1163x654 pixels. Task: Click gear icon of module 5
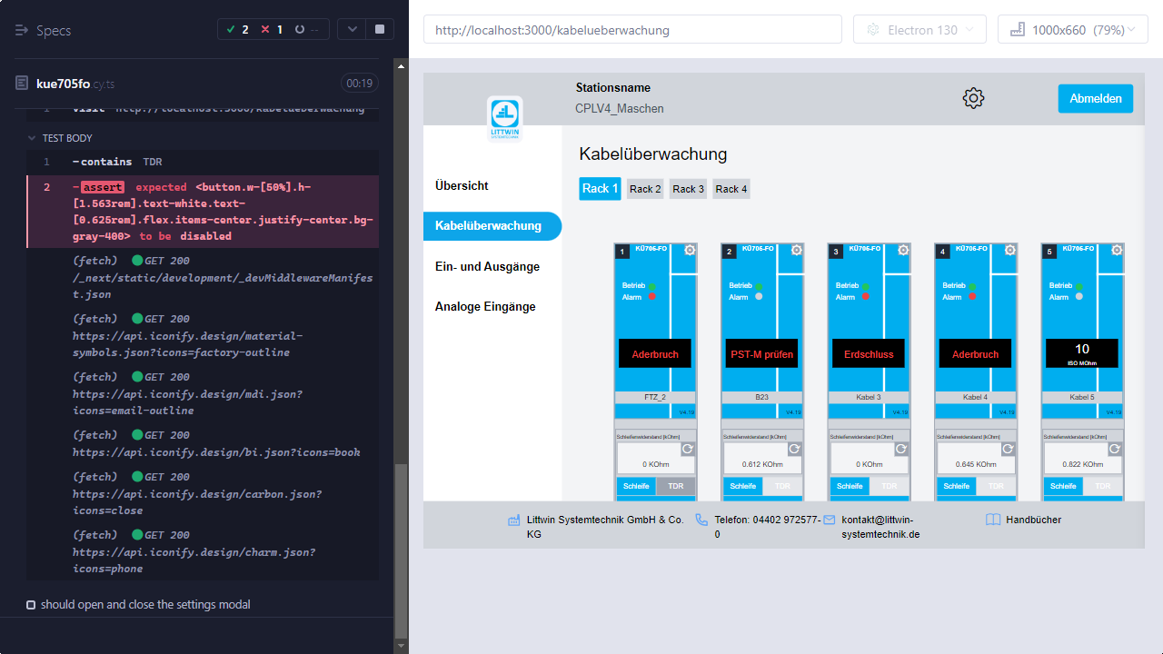pyautogui.click(x=1117, y=251)
